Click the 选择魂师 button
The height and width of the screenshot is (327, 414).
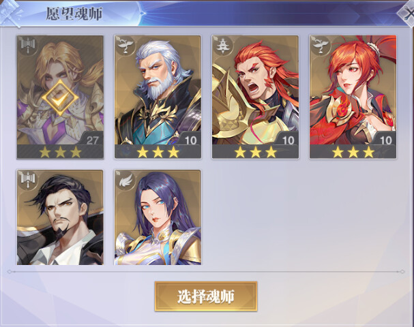[x=206, y=296]
